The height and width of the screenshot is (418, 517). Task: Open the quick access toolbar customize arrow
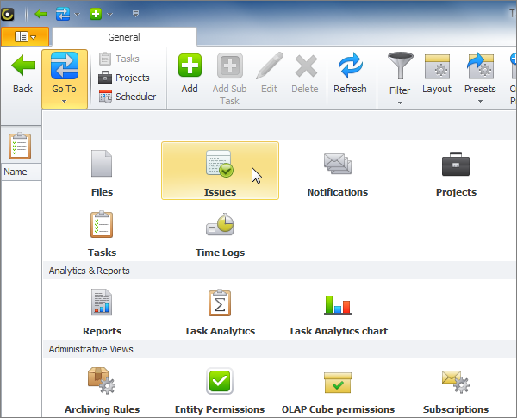pos(135,14)
